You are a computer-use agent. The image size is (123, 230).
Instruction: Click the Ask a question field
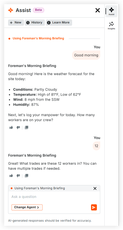54,197
